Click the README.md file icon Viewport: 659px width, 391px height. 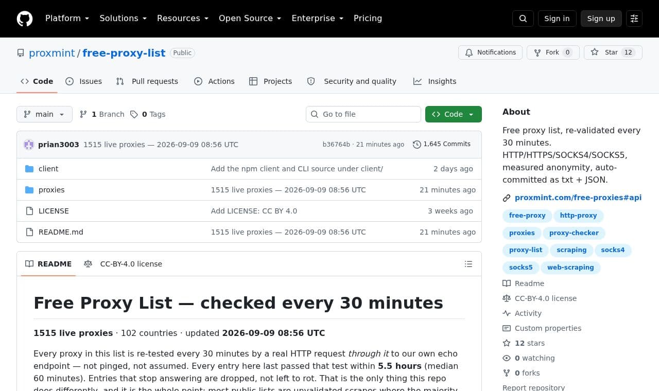(29, 232)
